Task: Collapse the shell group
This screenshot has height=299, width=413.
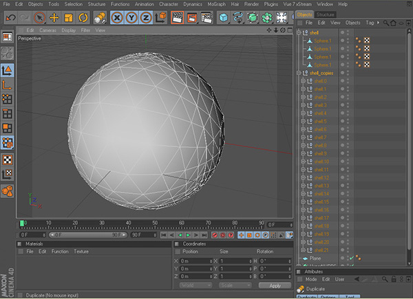Action: [299, 32]
